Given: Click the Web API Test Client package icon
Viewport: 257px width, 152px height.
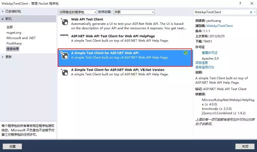Looking at the screenshot, I should [64, 22].
